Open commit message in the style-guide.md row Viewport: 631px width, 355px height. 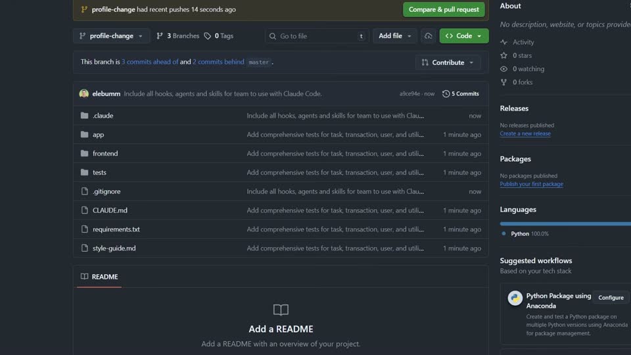point(335,248)
